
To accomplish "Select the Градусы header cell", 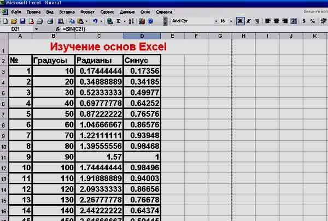I will pos(54,61).
